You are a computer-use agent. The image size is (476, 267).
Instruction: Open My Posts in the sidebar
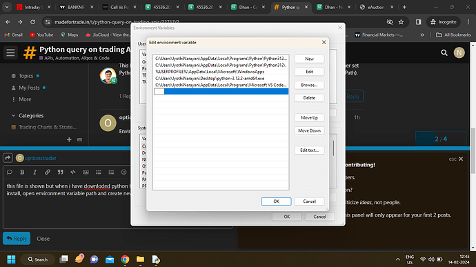tap(29, 88)
